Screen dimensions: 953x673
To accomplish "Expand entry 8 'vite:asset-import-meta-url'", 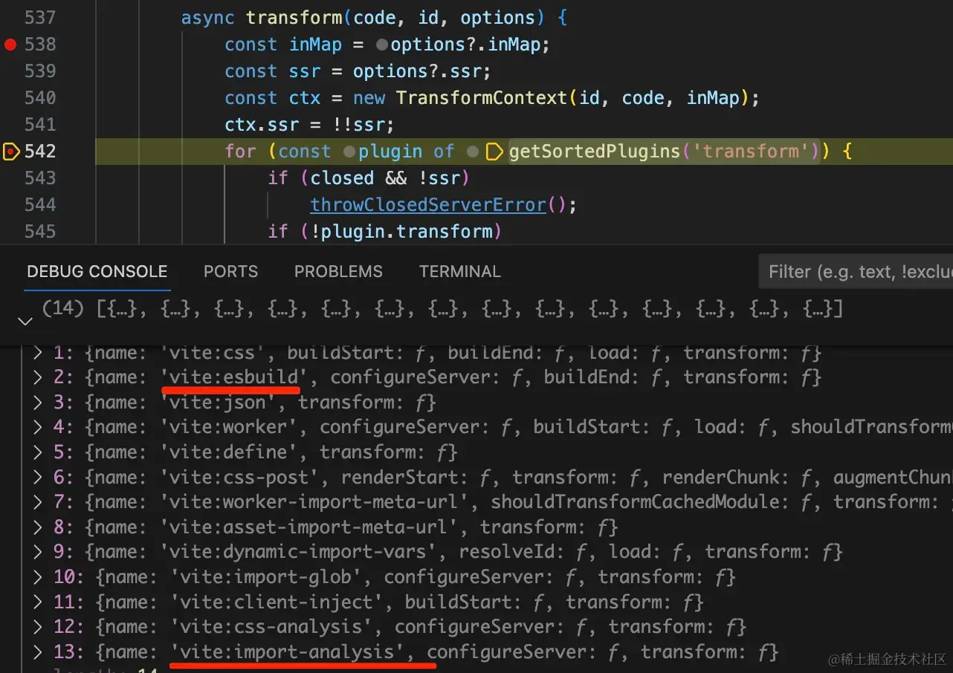I will [x=38, y=527].
